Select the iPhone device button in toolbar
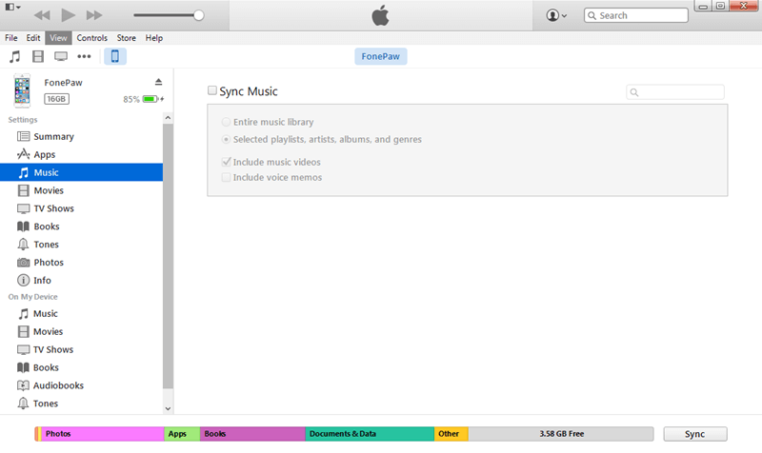The image size is (762, 453). 115,56
